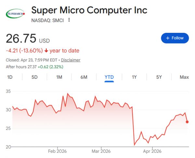Switch to the 1D chart range
The width and height of the screenshot is (195, 158).
(10, 77)
